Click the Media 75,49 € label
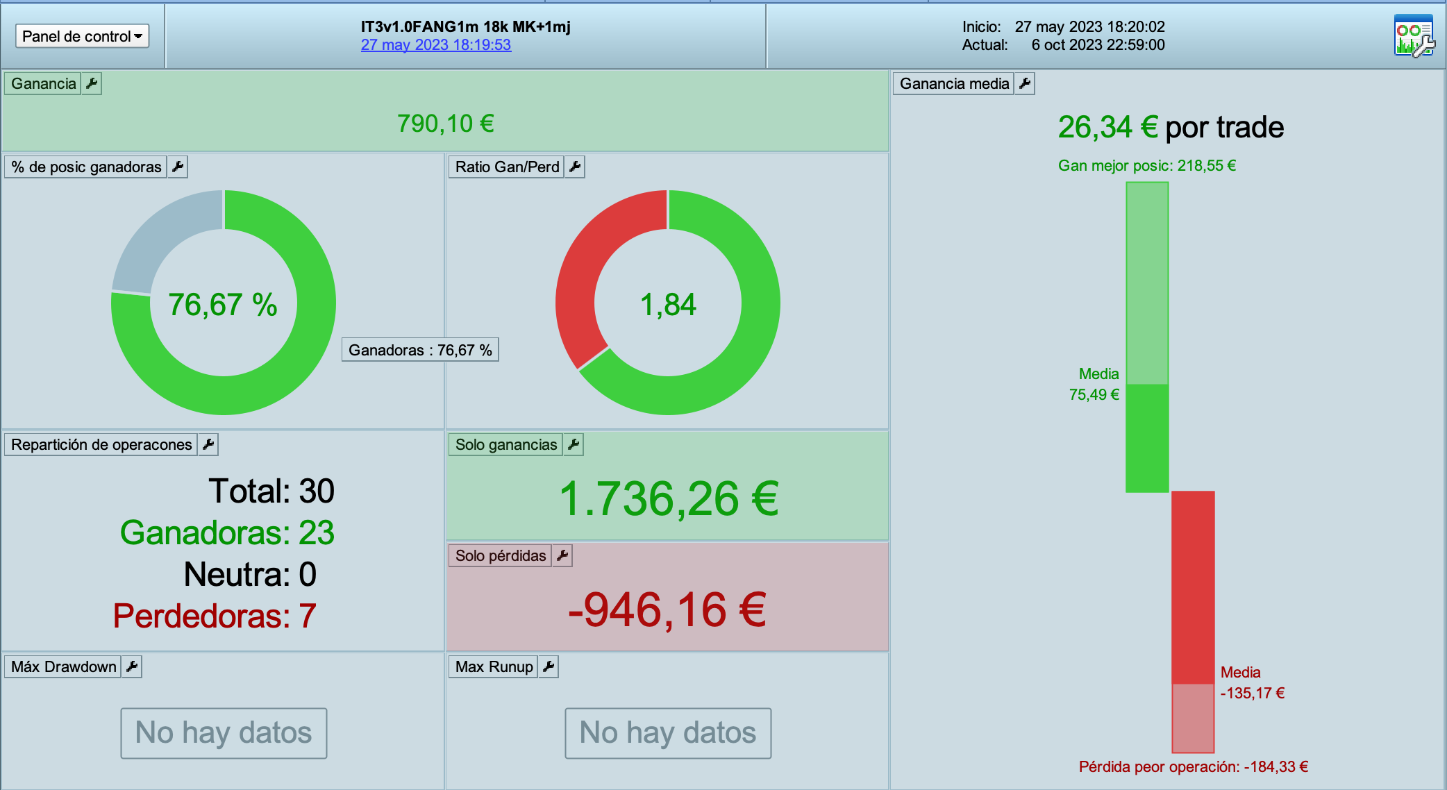 click(1094, 385)
